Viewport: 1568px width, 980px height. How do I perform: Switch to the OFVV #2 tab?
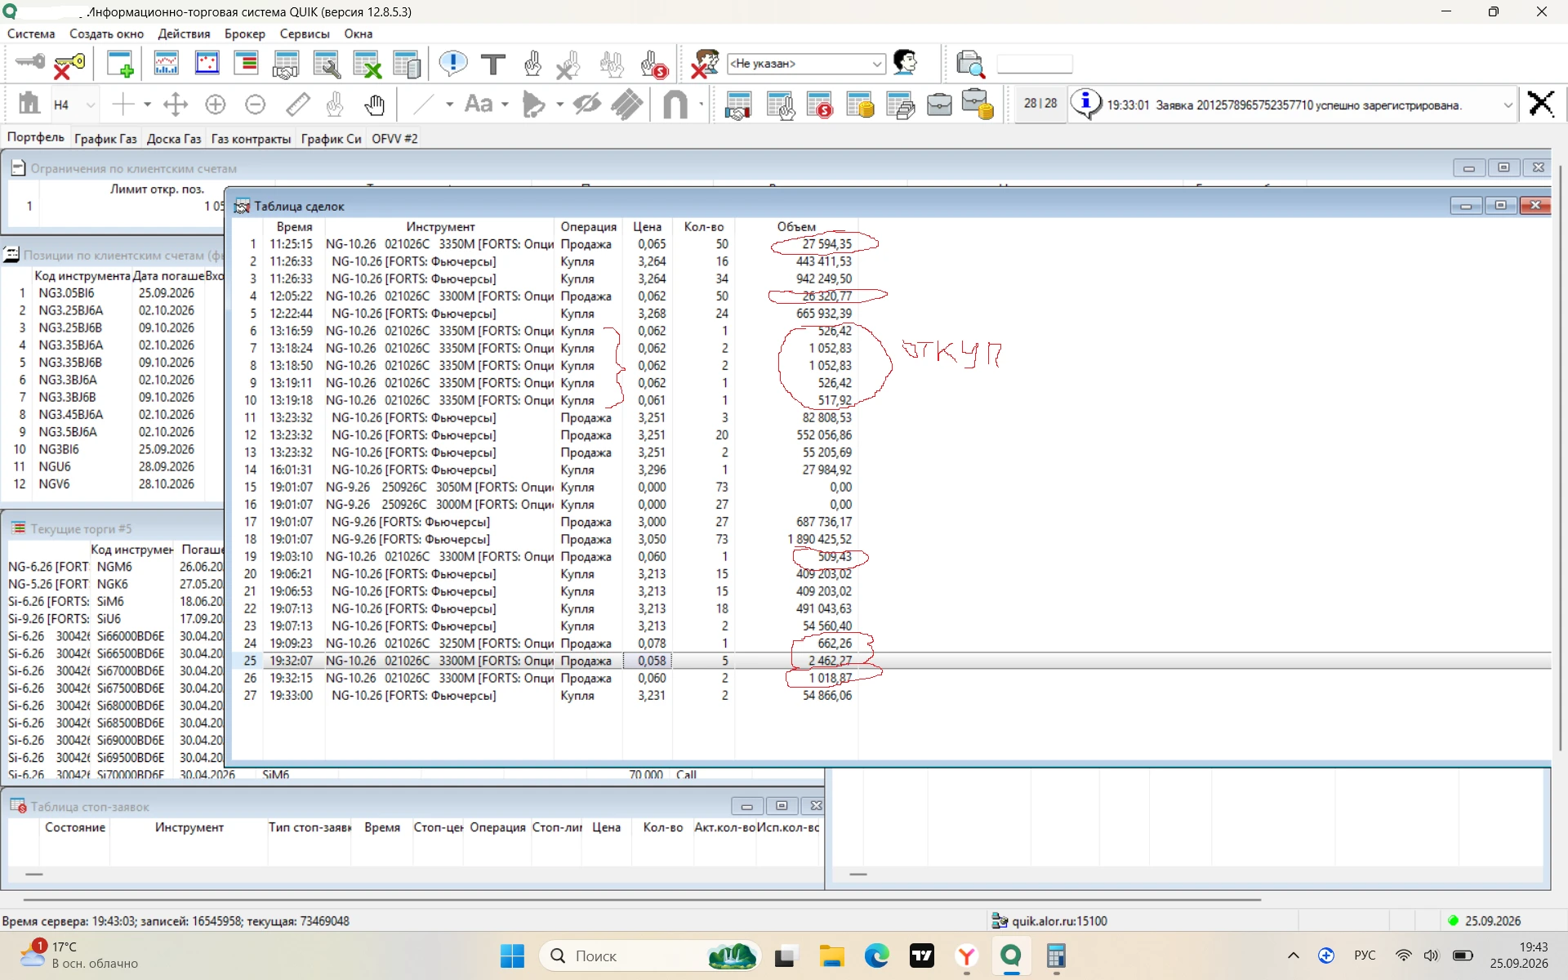point(394,139)
